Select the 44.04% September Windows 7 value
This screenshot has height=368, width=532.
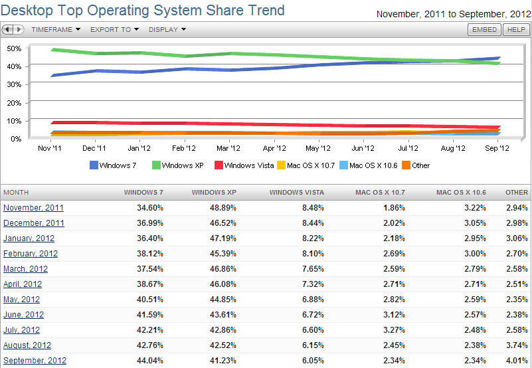(x=150, y=361)
